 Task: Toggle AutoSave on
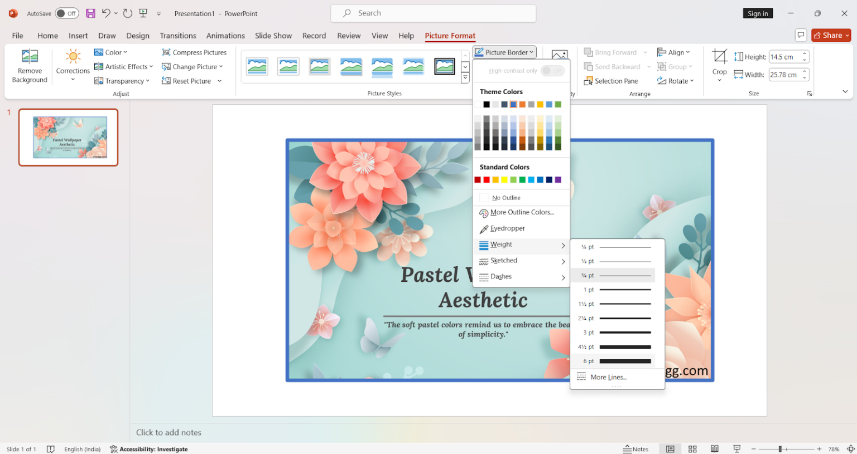(x=67, y=13)
